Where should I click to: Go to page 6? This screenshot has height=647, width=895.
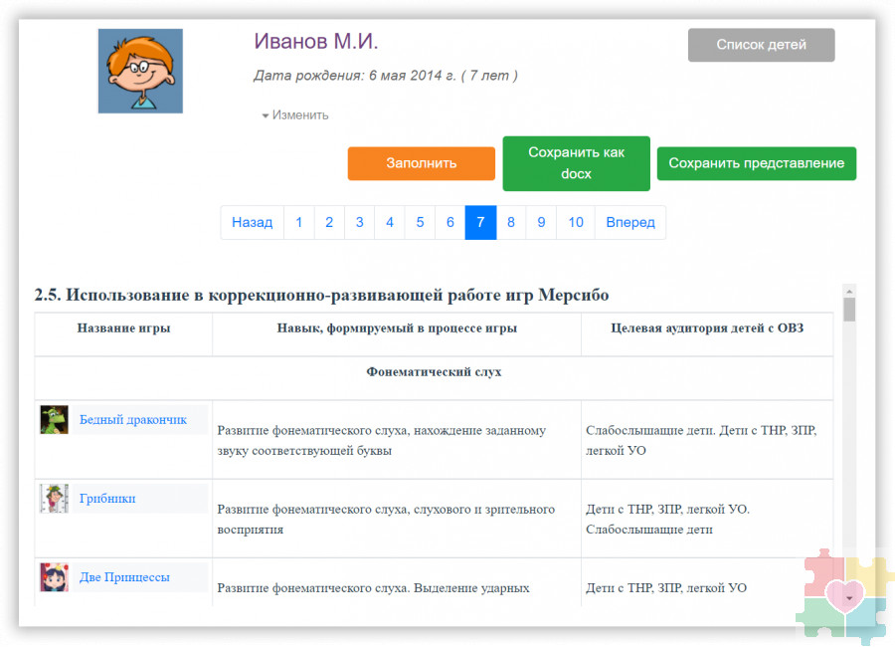[x=450, y=222]
